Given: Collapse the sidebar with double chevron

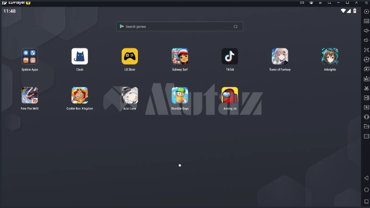Looking at the screenshot, I should [366, 3].
